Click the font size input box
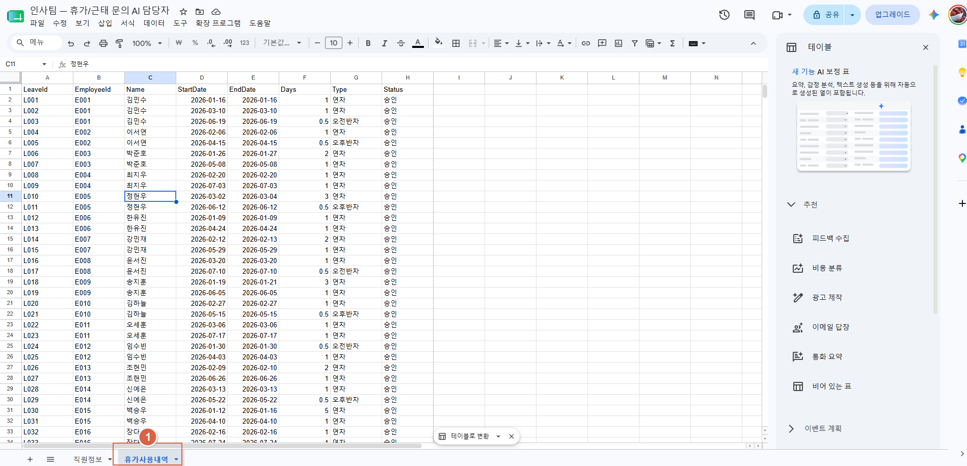 (334, 43)
